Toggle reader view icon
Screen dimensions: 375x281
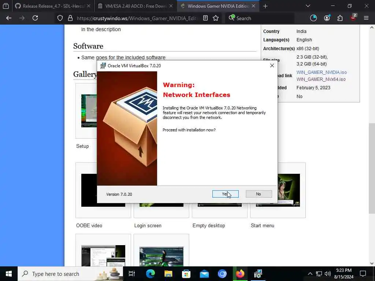click(x=205, y=18)
